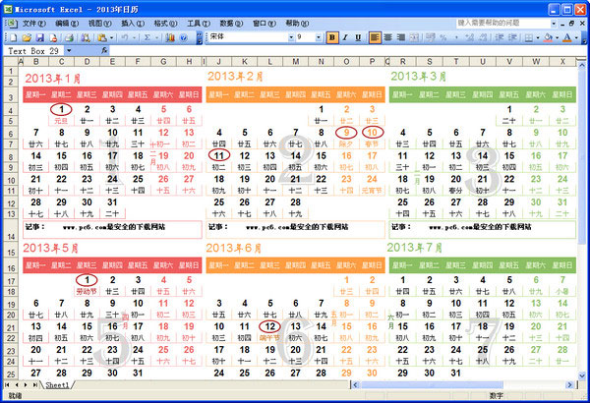Click Increase Decimal icon

(469, 37)
